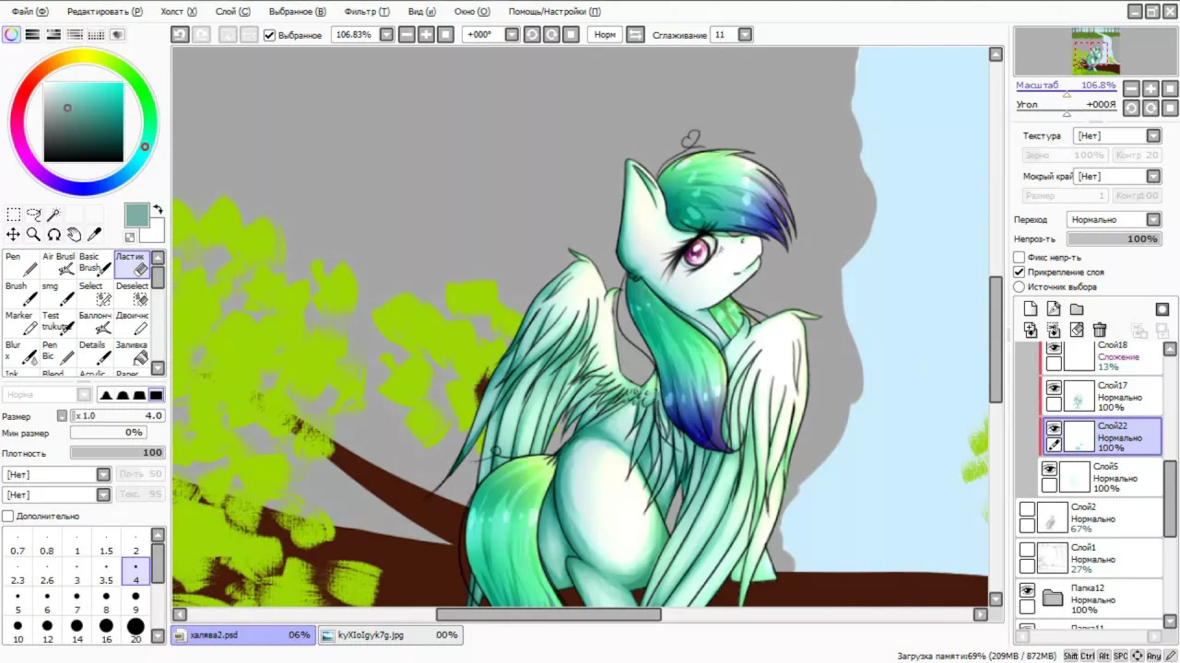The width and height of the screenshot is (1180, 663).
Task: Open the Холст menu
Action: [x=178, y=12]
